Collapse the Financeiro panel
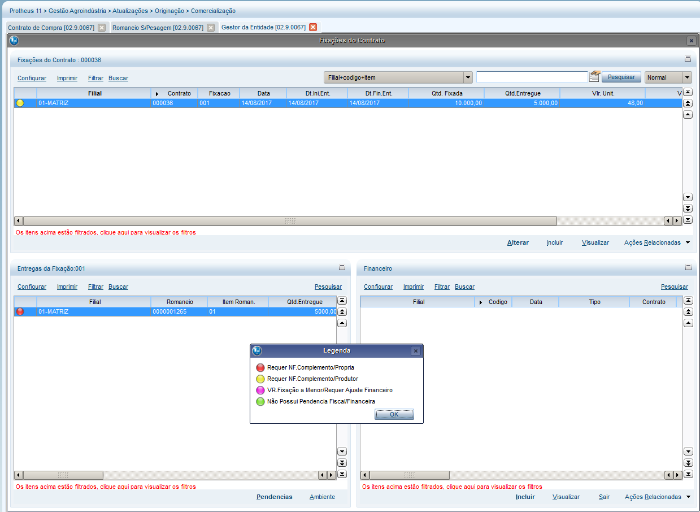700x512 pixels. (x=688, y=268)
